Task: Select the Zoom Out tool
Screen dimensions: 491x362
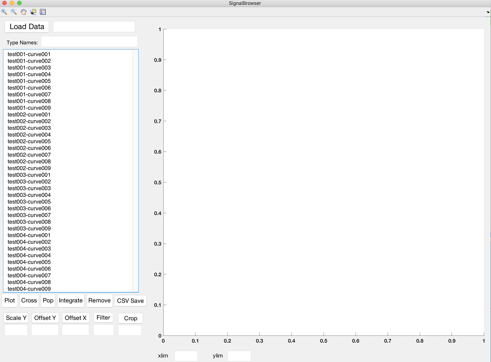Action: (x=13, y=12)
